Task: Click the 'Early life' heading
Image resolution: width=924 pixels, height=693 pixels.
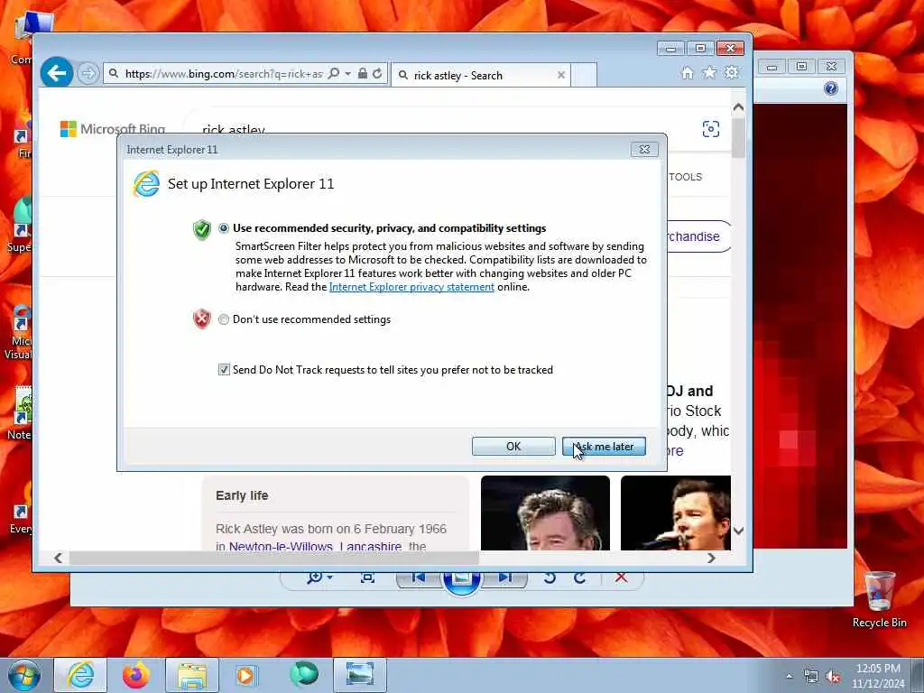Action: point(242,495)
